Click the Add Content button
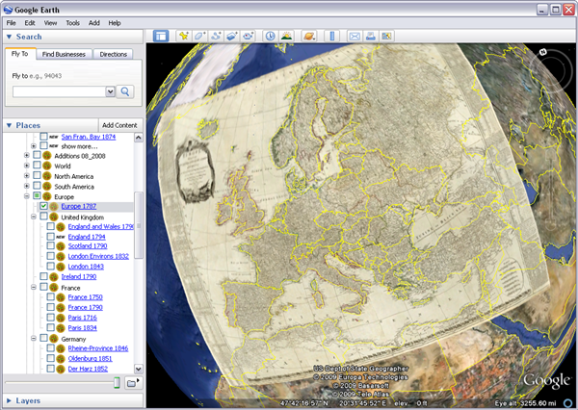Image resolution: width=578 pixels, height=410 pixels. (x=119, y=125)
